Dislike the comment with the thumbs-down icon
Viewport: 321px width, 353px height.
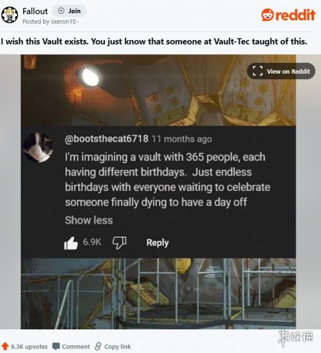(119, 242)
